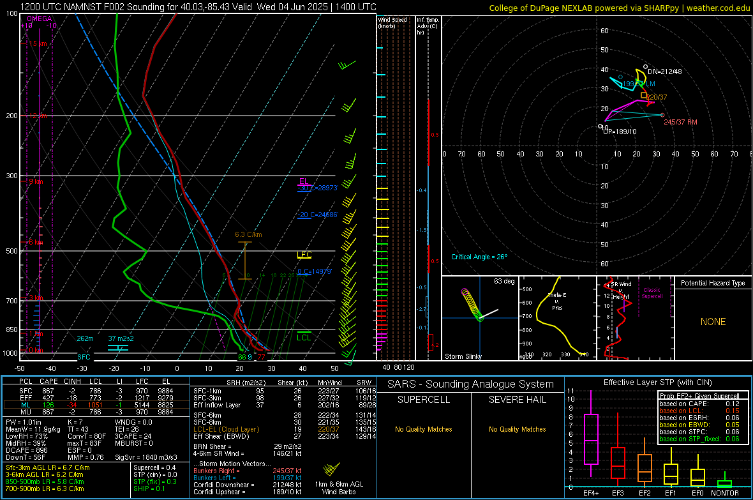Click the SARS - Sounding Analogue System title
753x500 pixels.
[471, 384]
